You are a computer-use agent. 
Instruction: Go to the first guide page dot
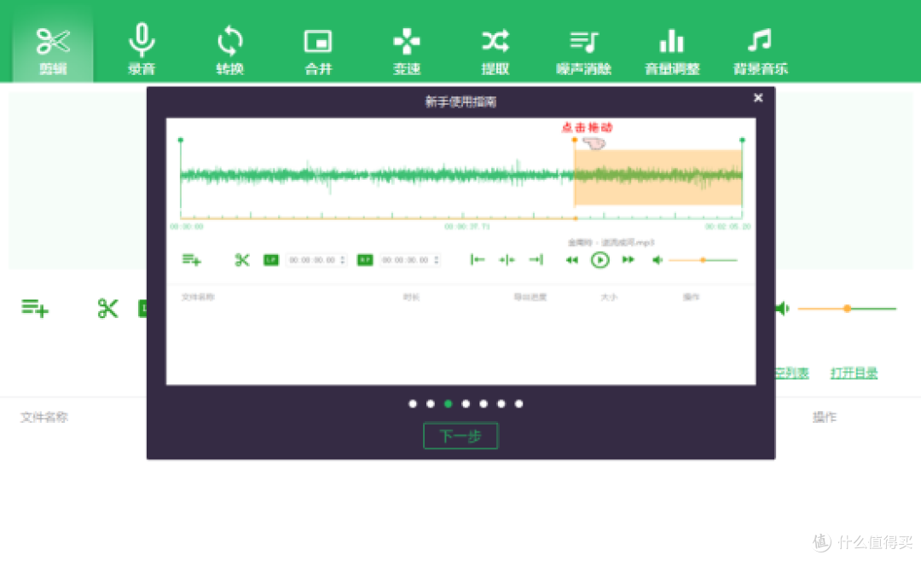click(x=413, y=403)
